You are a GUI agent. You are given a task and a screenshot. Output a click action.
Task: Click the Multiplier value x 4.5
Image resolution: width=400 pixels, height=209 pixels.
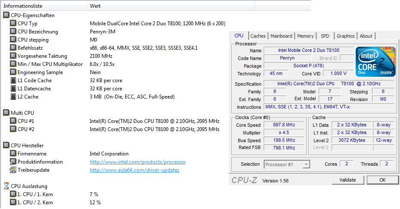pos(284,133)
